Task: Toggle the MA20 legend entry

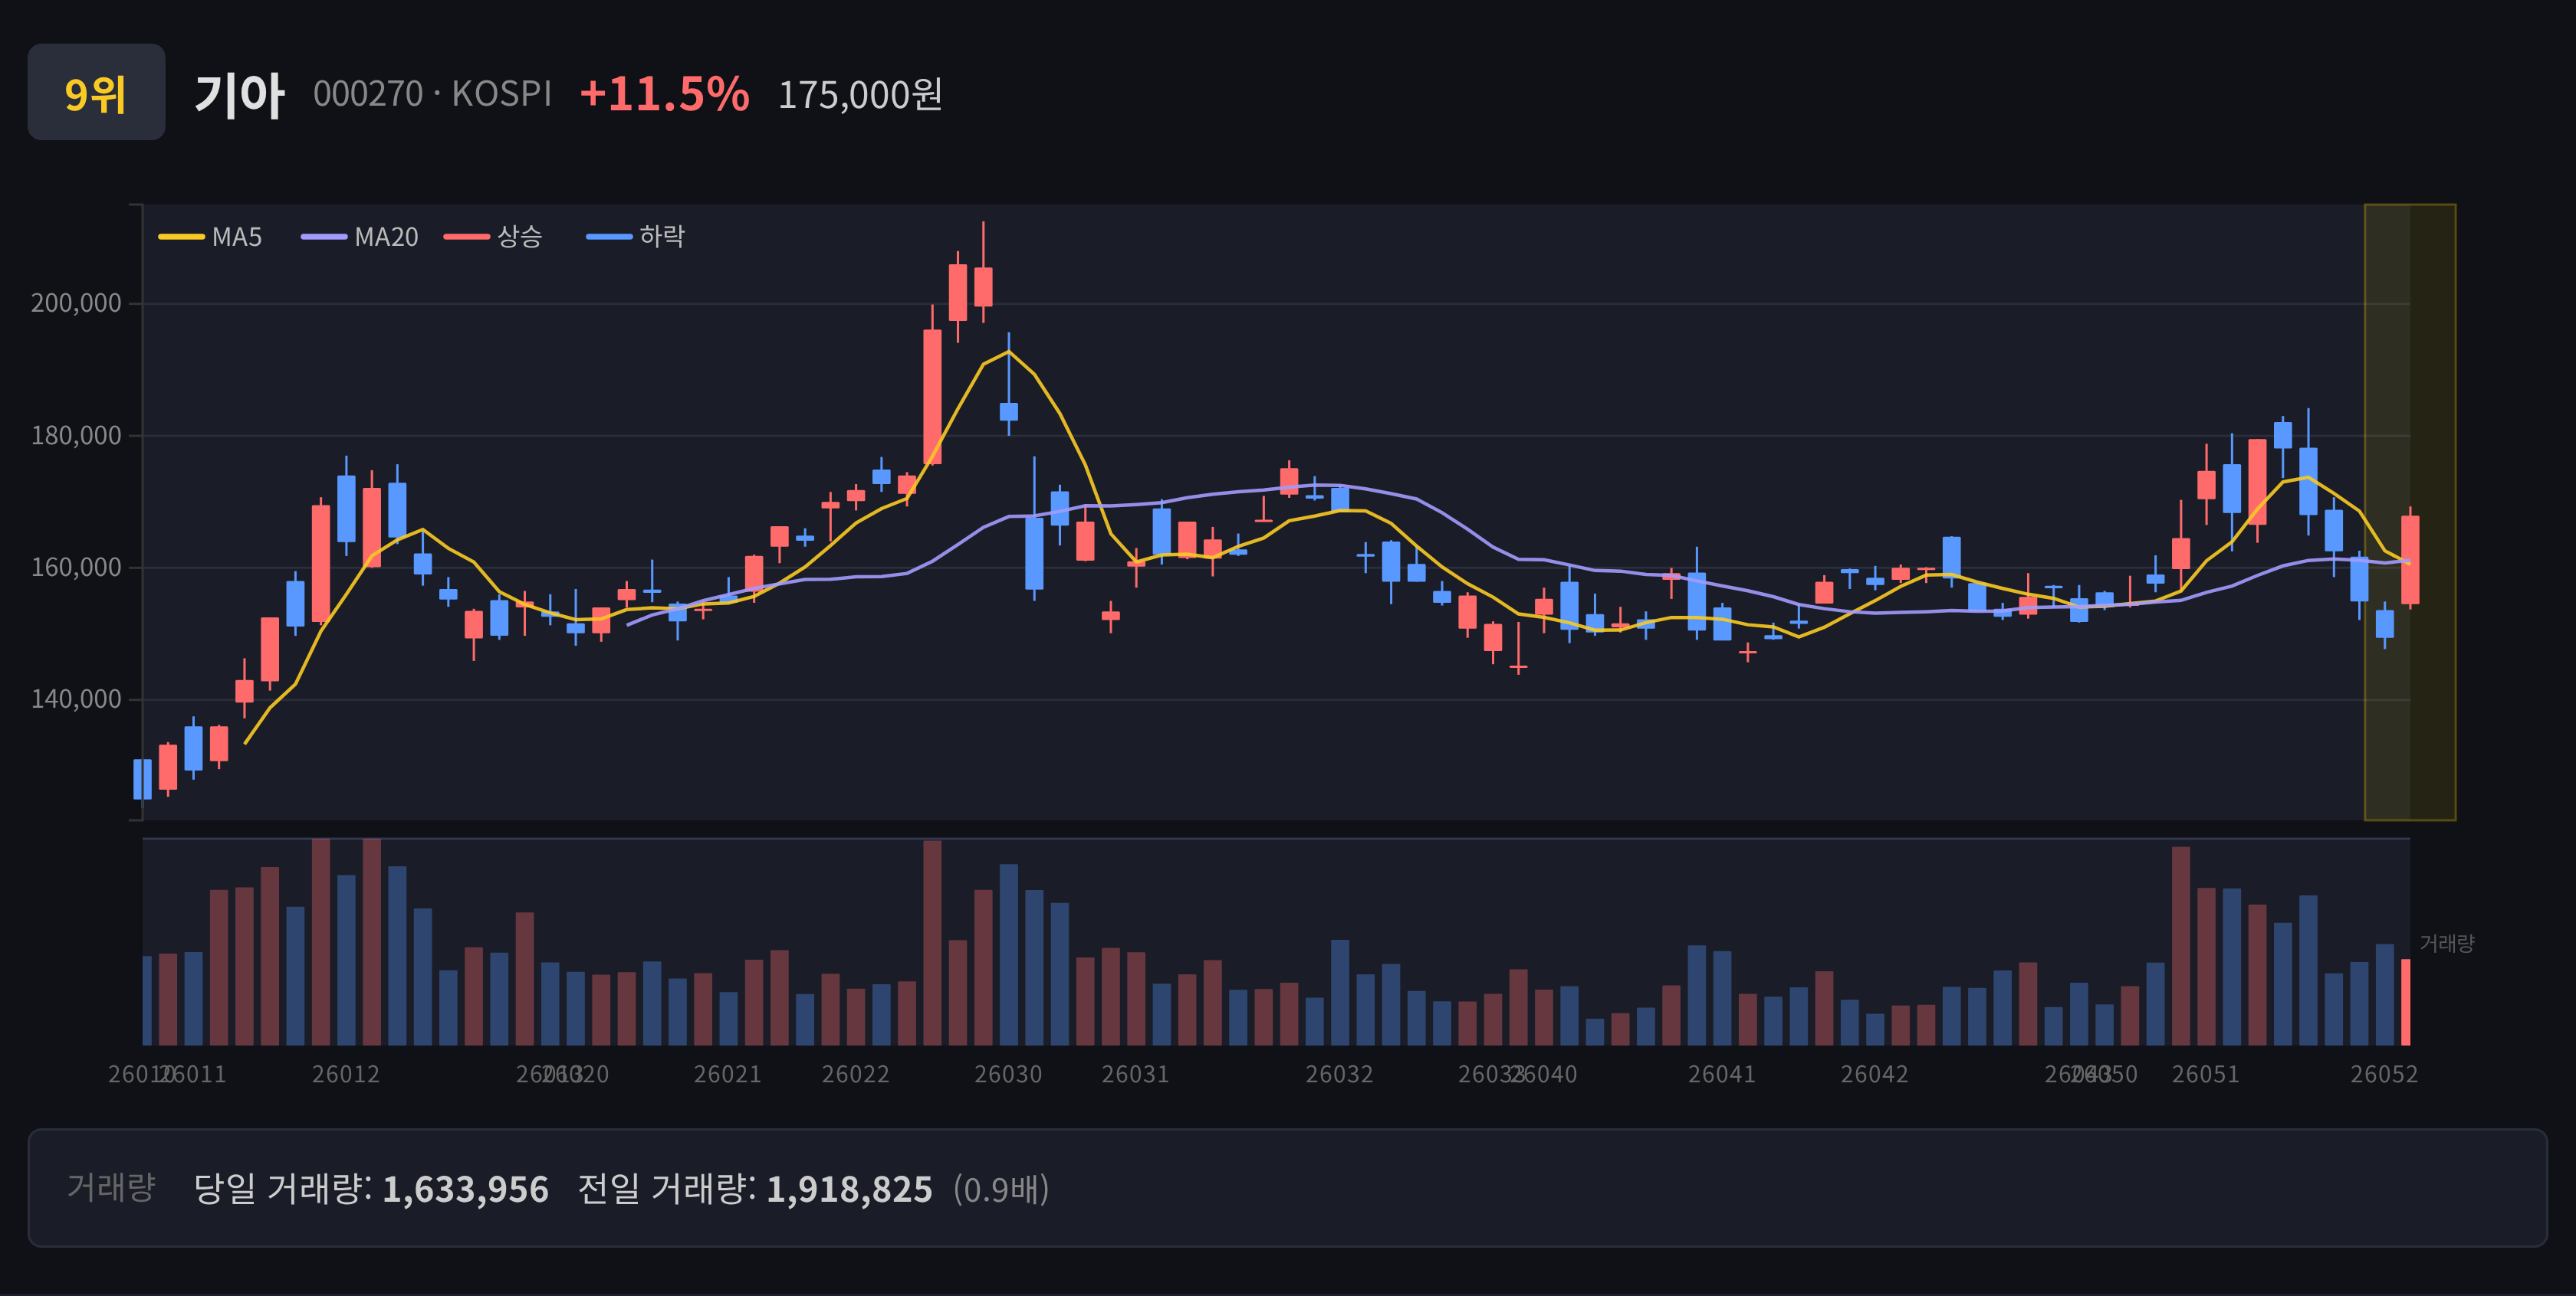Action: [x=360, y=237]
